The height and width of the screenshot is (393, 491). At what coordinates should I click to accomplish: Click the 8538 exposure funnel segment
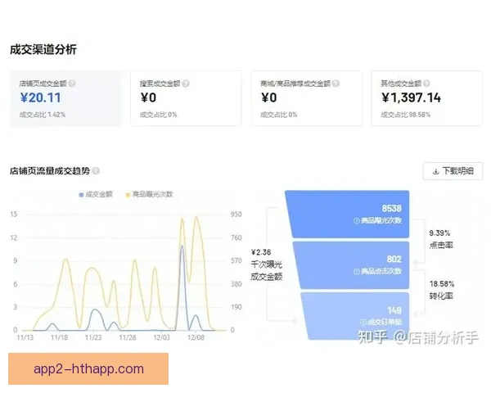pos(349,214)
